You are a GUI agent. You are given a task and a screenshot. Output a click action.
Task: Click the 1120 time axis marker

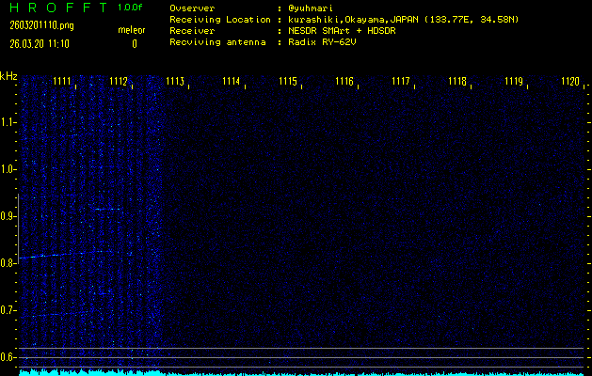coord(570,81)
